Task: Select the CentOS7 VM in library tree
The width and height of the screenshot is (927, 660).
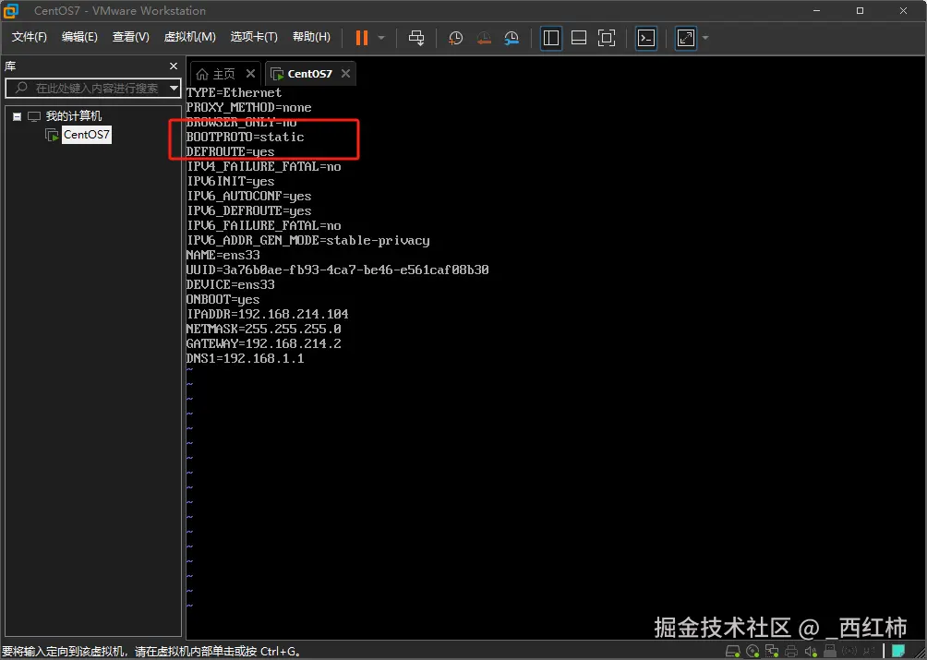Action: pyautogui.click(x=86, y=135)
